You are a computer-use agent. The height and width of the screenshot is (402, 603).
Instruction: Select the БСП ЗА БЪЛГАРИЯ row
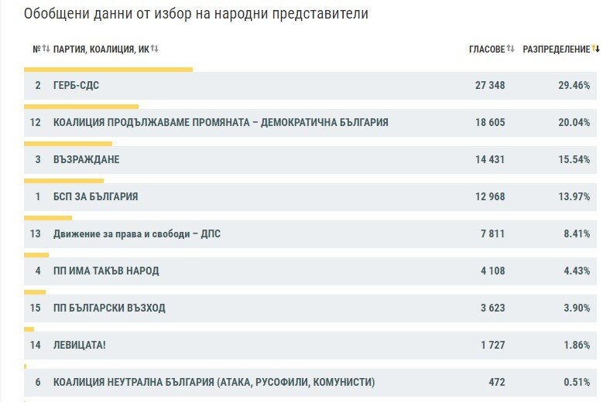[x=310, y=196]
